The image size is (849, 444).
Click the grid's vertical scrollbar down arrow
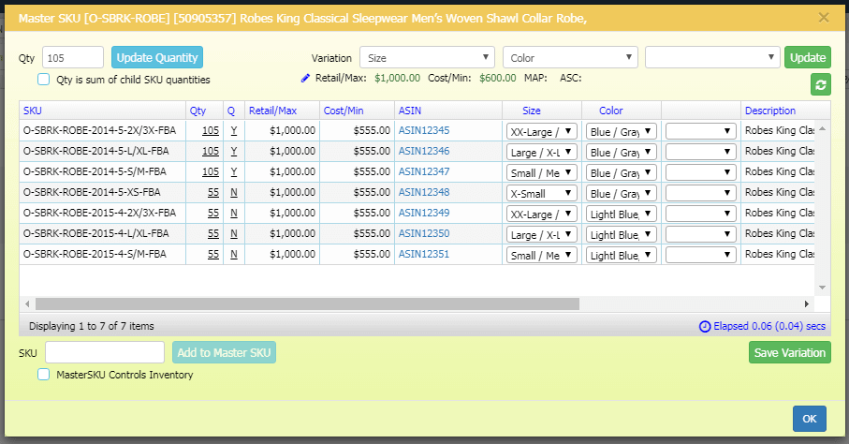point(822,287)
